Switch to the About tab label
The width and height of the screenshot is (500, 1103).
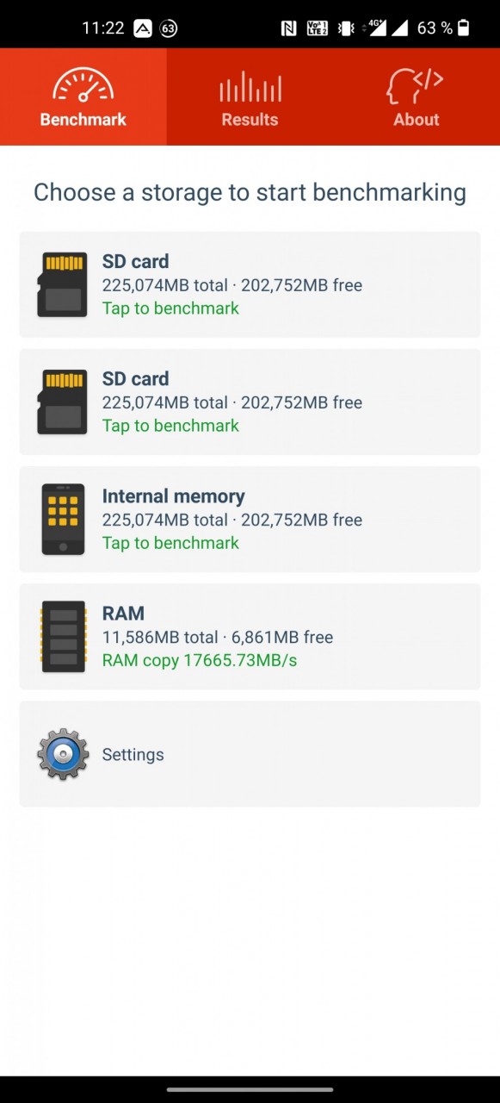point(417,120)
